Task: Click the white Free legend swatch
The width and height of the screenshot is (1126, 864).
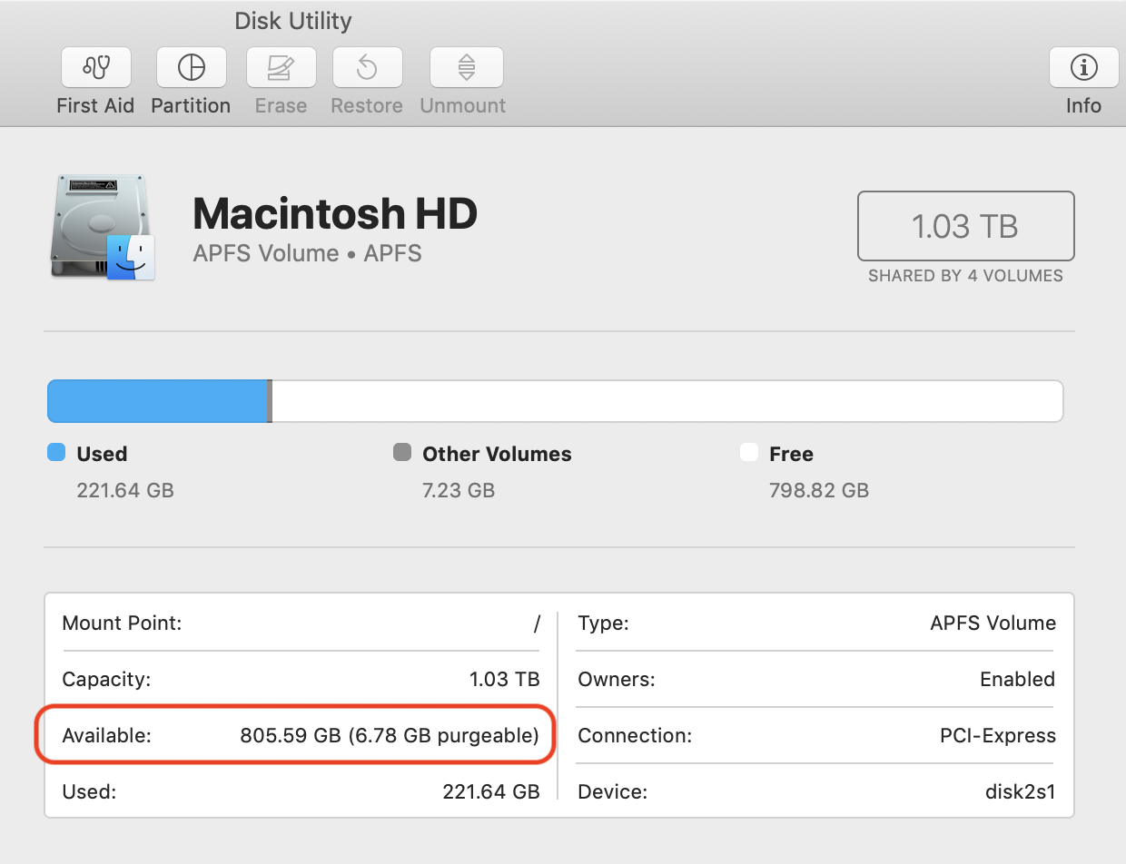Action: point(749,452)
